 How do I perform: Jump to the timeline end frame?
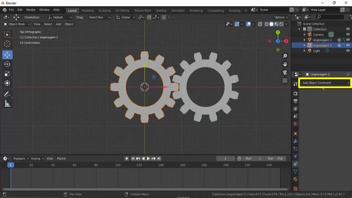[159, 158]
